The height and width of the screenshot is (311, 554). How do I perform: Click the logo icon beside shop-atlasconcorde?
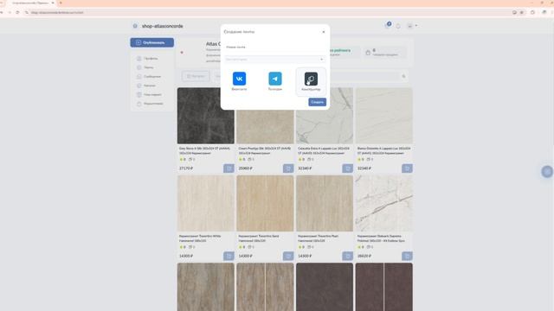[135, 26]
